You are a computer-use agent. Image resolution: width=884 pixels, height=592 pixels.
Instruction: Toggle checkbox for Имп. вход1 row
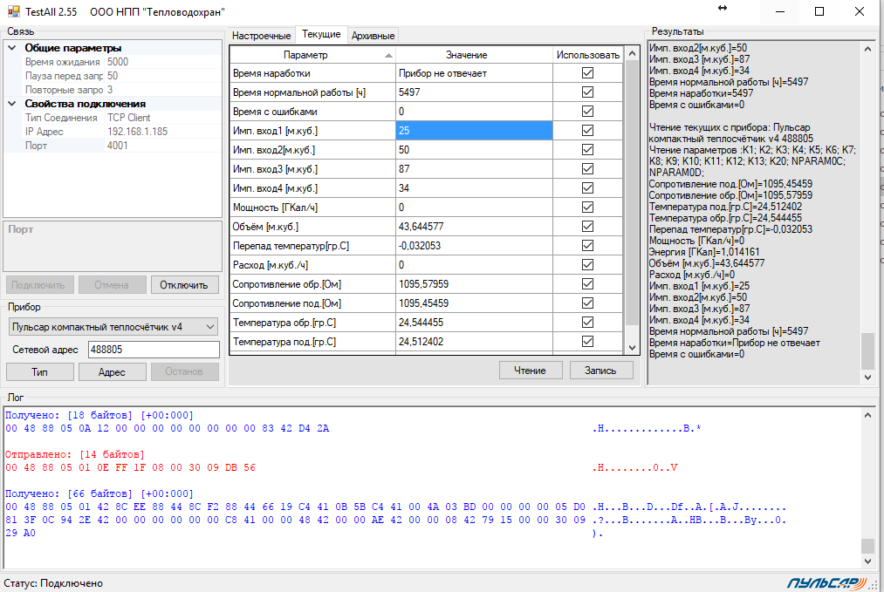(587, 130)
